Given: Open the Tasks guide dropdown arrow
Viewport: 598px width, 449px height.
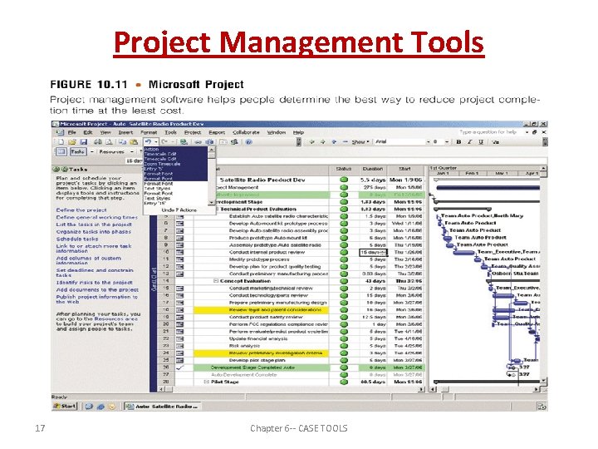Looking at the screenshot, I should (92, 152).
